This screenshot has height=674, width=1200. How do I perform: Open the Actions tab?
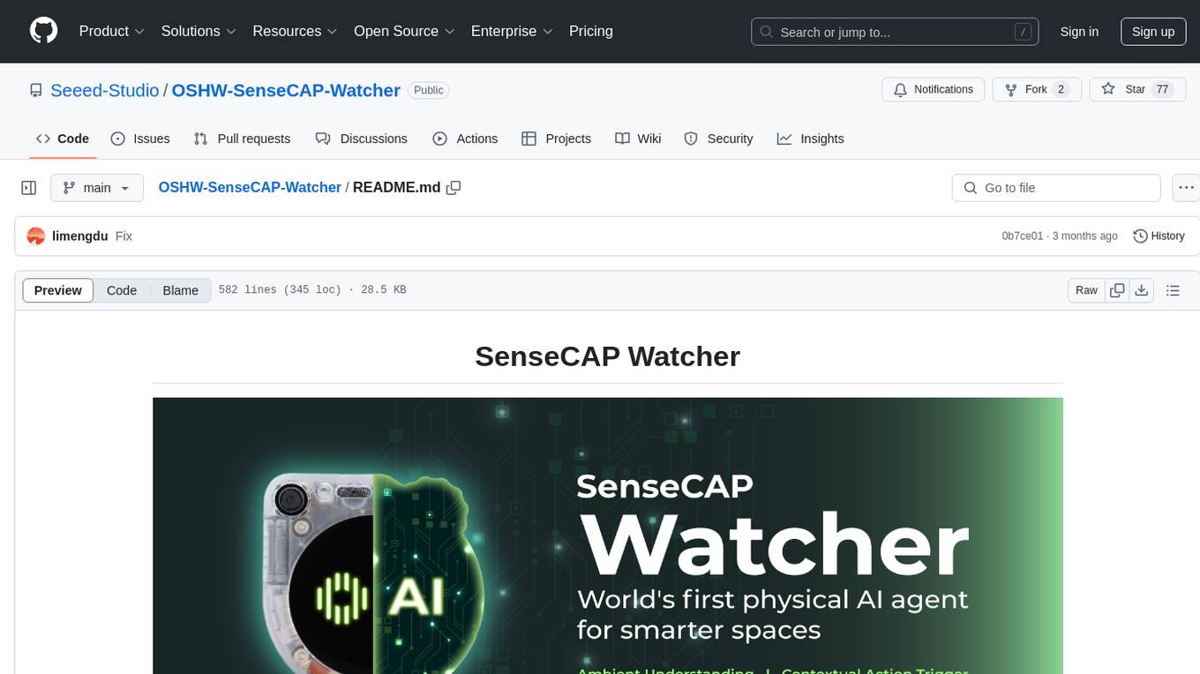coord(465,139)
